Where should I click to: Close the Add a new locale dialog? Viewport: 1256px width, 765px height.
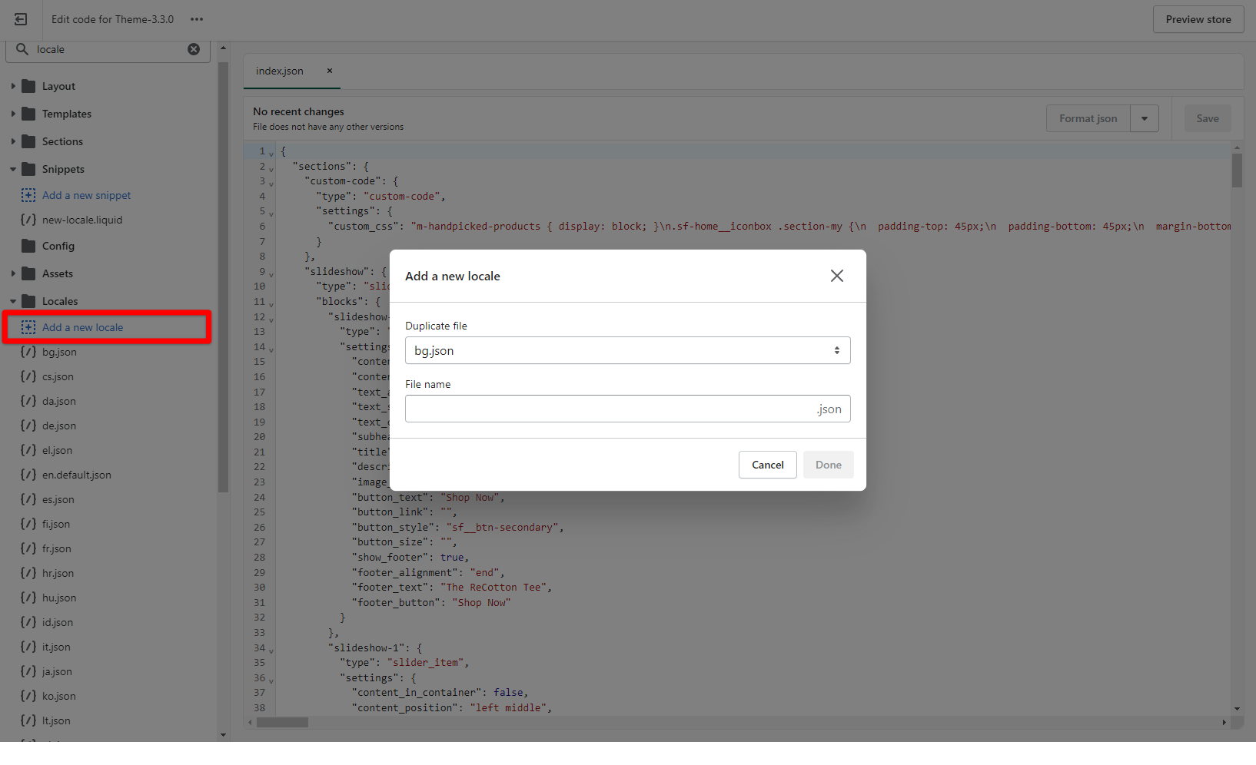point(837,276)
